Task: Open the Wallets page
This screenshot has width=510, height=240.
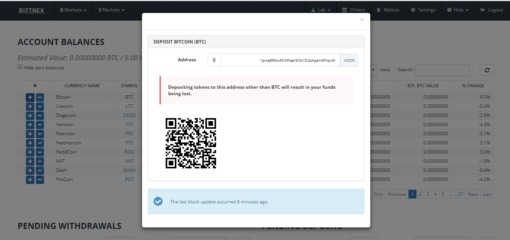Action: (x=388, y=10)
